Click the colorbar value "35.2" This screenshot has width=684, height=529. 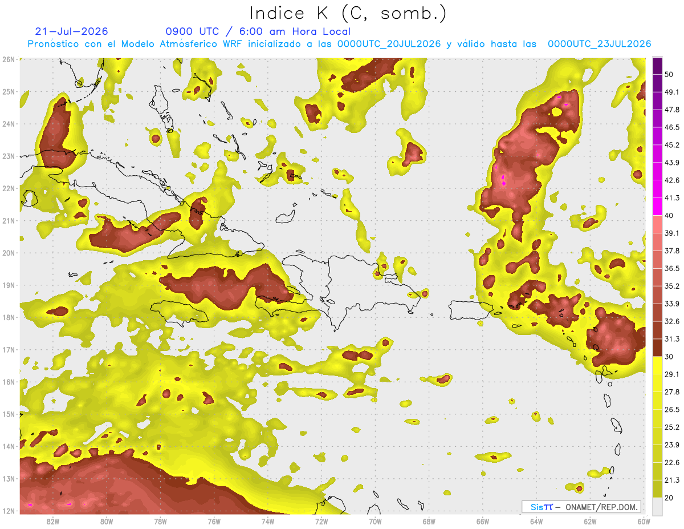pyautogui.click(x=672, y=286)
